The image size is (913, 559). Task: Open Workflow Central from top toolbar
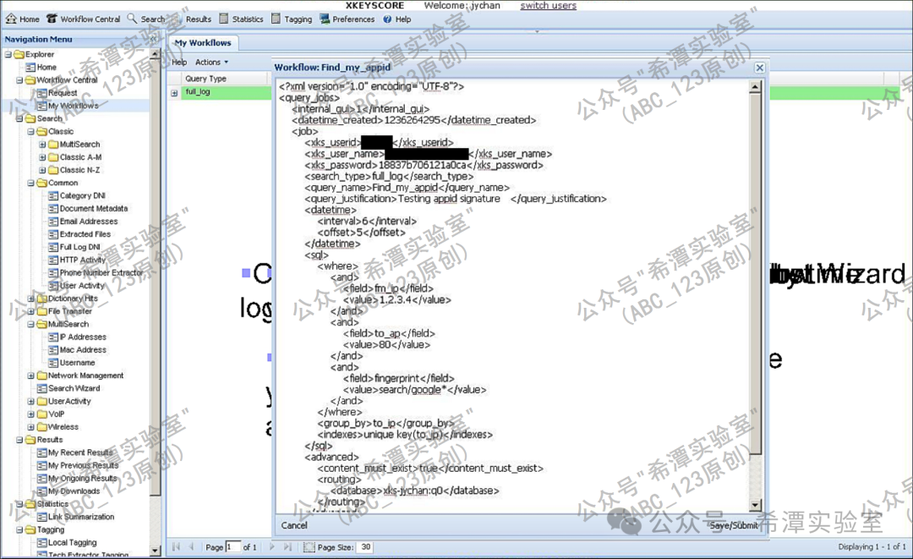click(x=83, y=19)
